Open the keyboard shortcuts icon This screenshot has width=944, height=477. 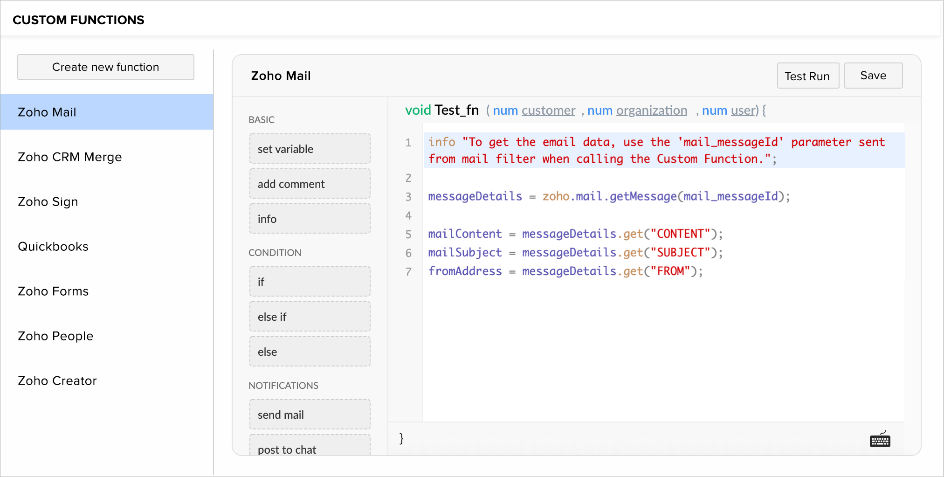coord(880,439)
